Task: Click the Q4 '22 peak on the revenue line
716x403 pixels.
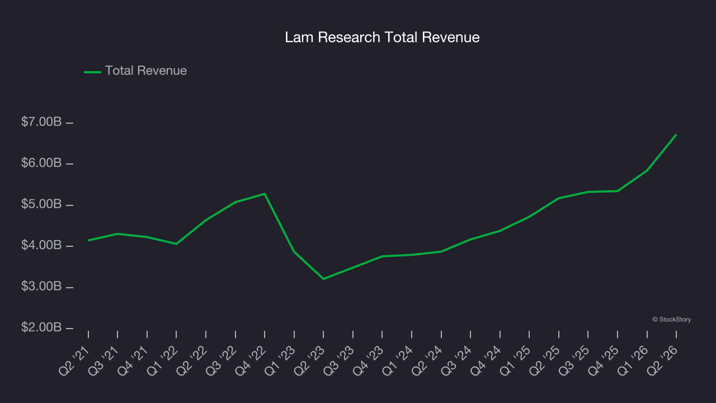Action: tap(265, 194)
